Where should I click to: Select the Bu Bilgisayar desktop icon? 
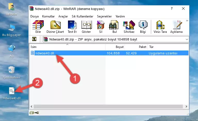point(11,31)
